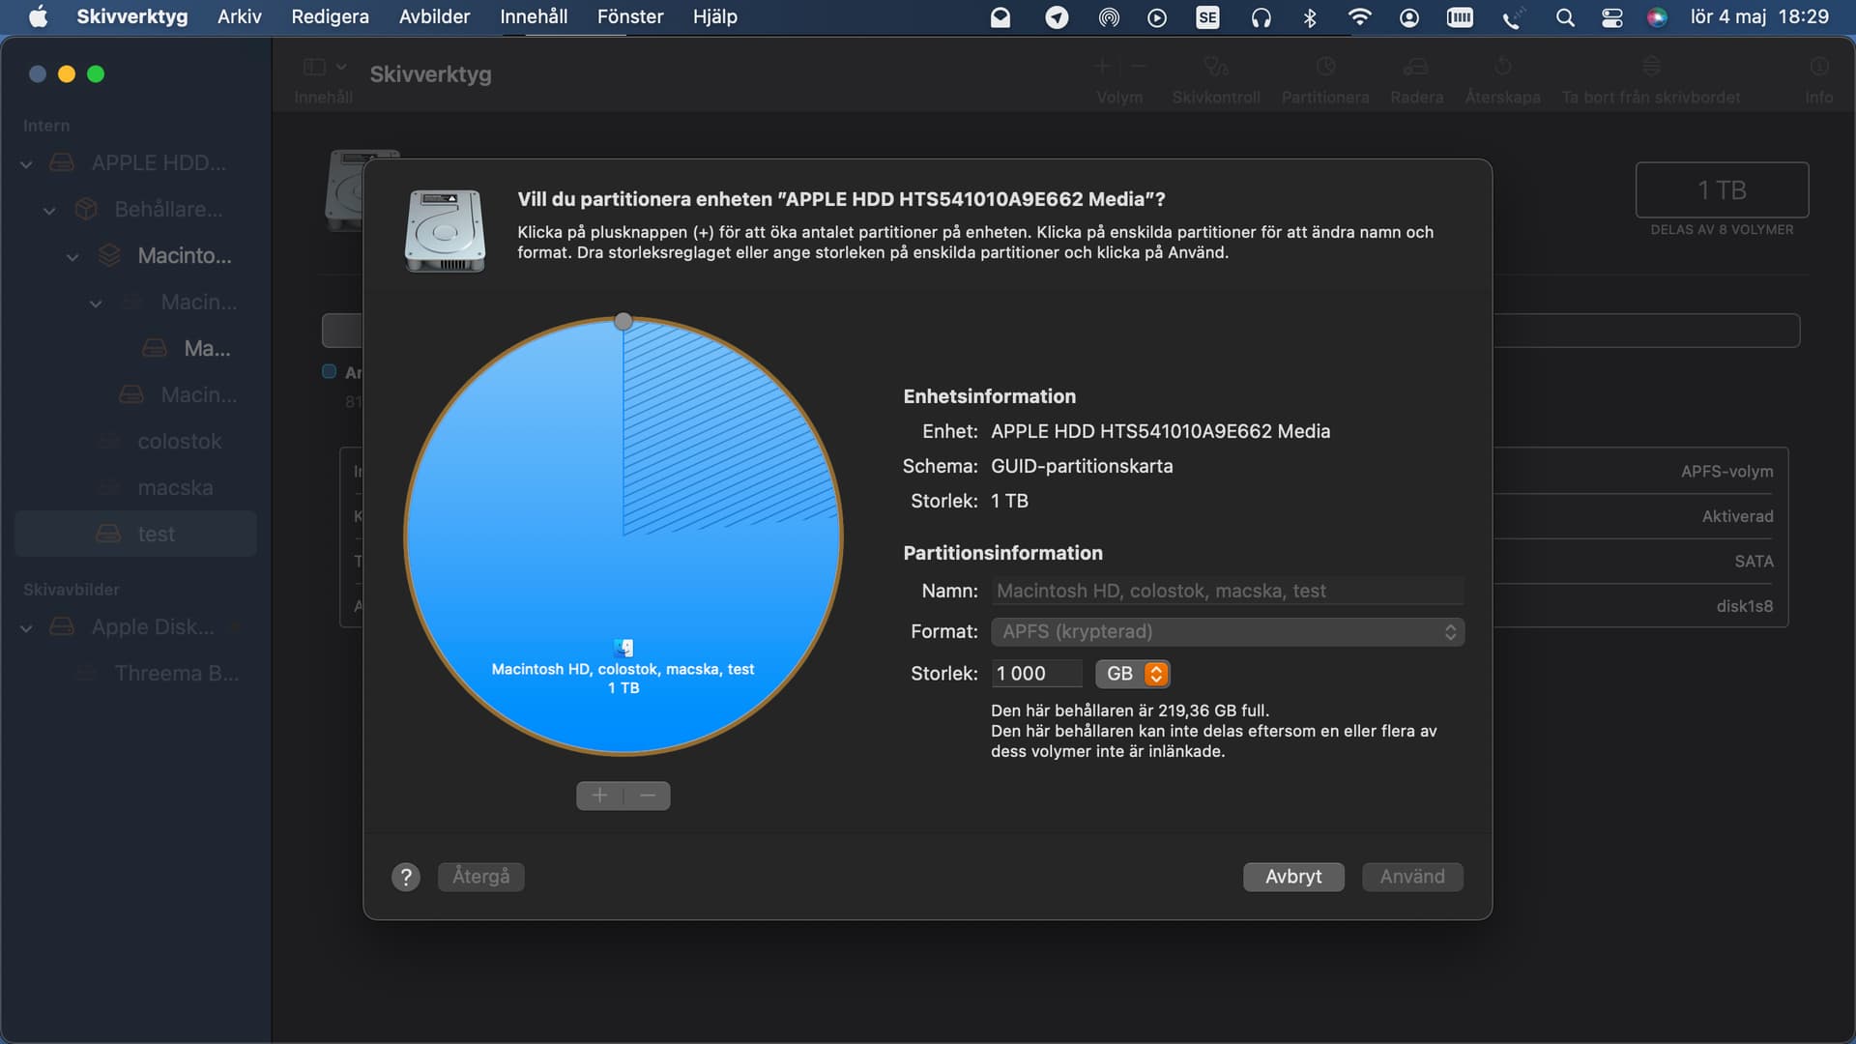Click the user account icon in menu bar
The image size is (1856, 1044).
tap(1409, 17)
